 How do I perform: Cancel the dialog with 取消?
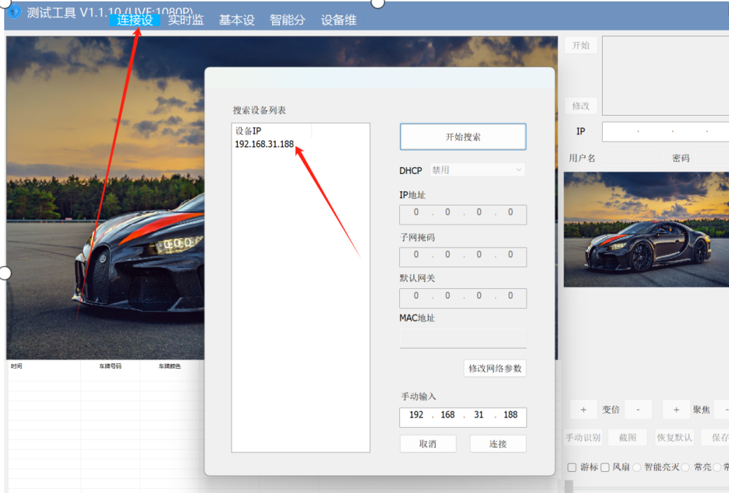[428, 444]
